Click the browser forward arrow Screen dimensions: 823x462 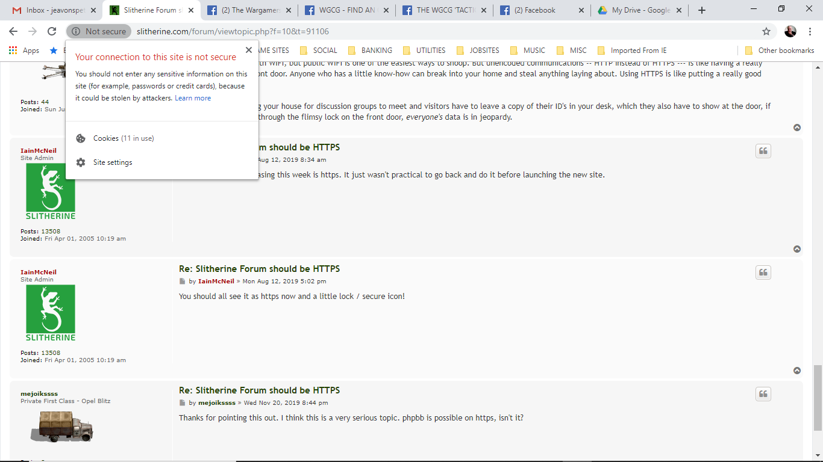coord(33,31)
